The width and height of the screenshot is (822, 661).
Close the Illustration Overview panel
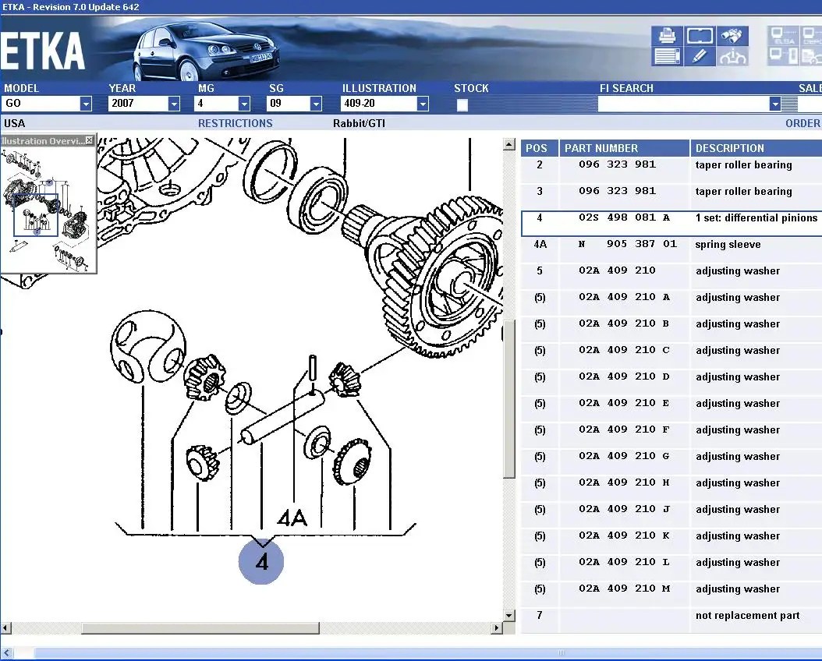click(90, 140)
